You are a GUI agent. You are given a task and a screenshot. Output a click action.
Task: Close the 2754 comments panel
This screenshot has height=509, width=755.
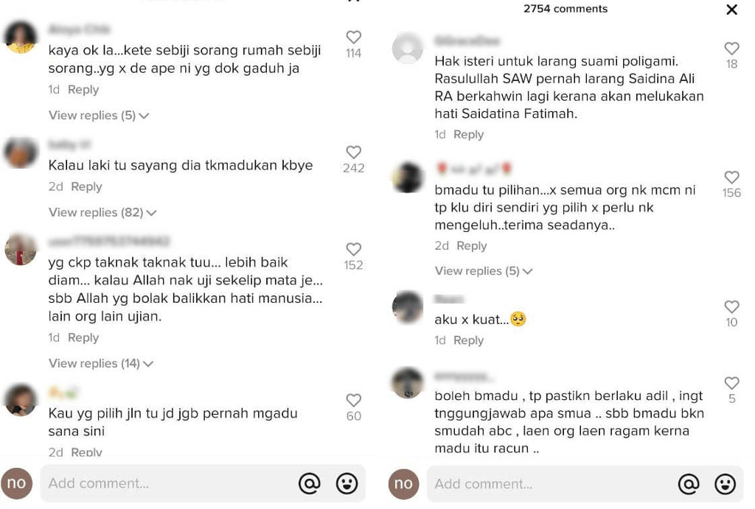pyautogui.click(x=731, y=10)
